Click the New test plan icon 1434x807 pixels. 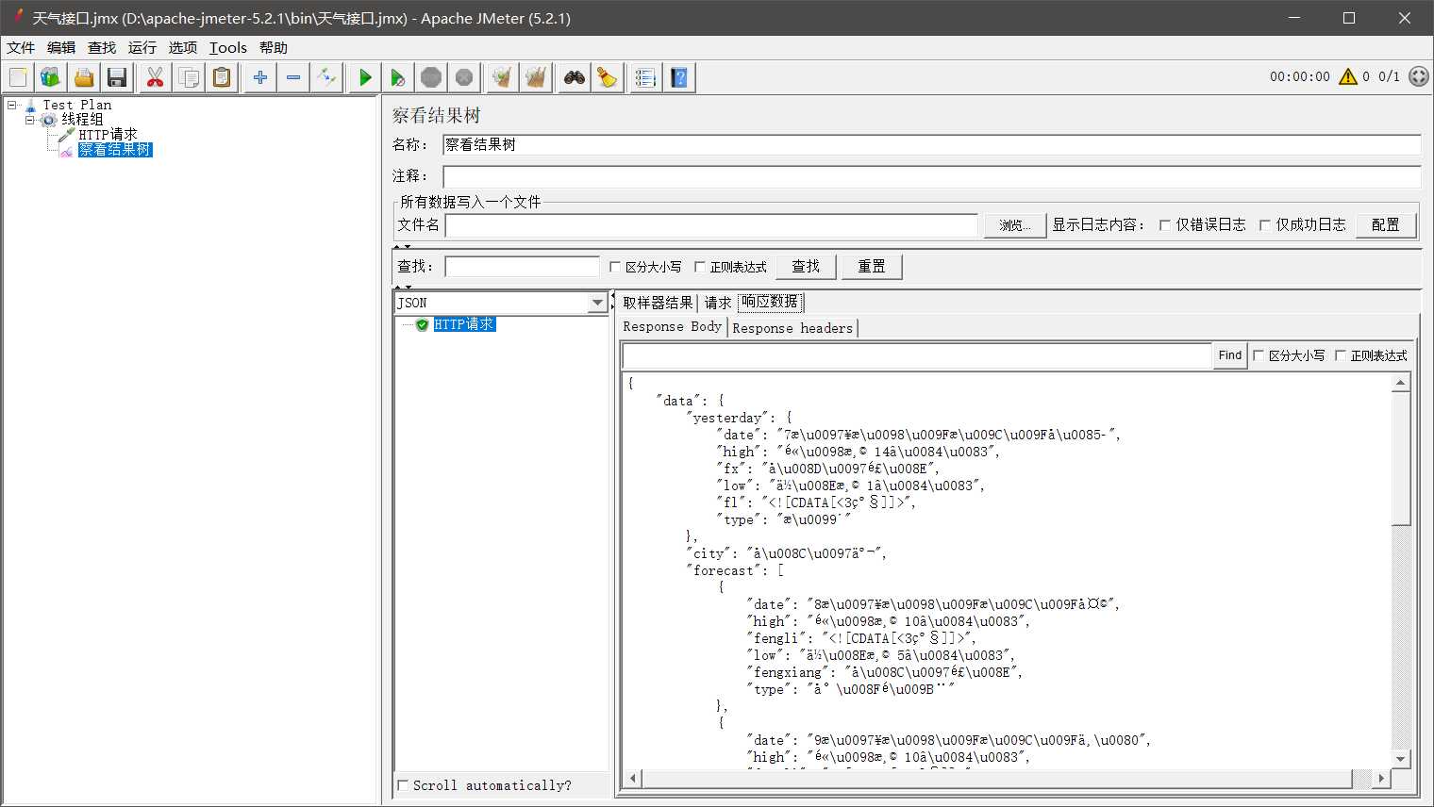tap(18, 77)
